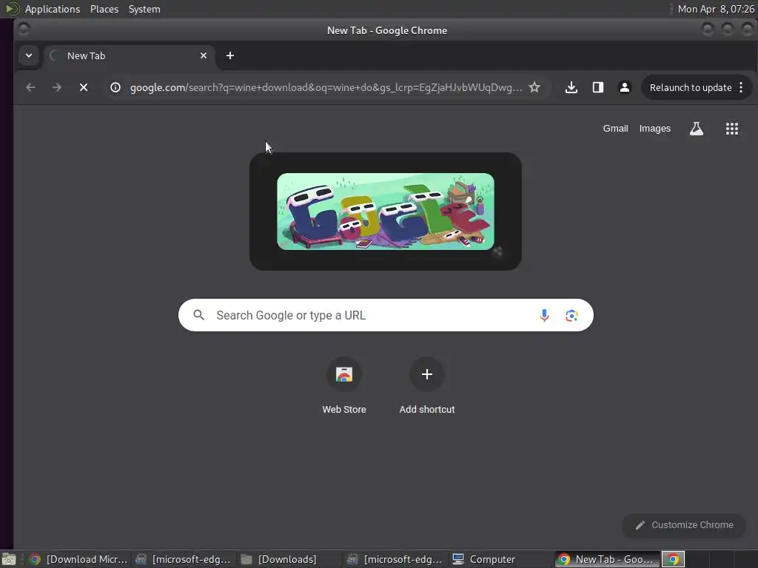
Task: Switch to the Computer taskbar window
Action: [x=501, y=559]
